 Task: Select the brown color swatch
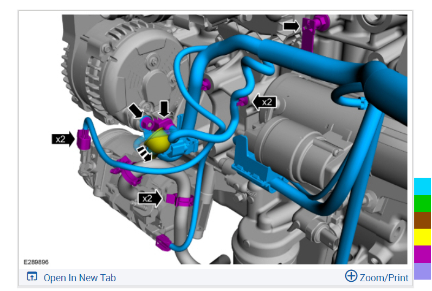click(x=423, y=220)
